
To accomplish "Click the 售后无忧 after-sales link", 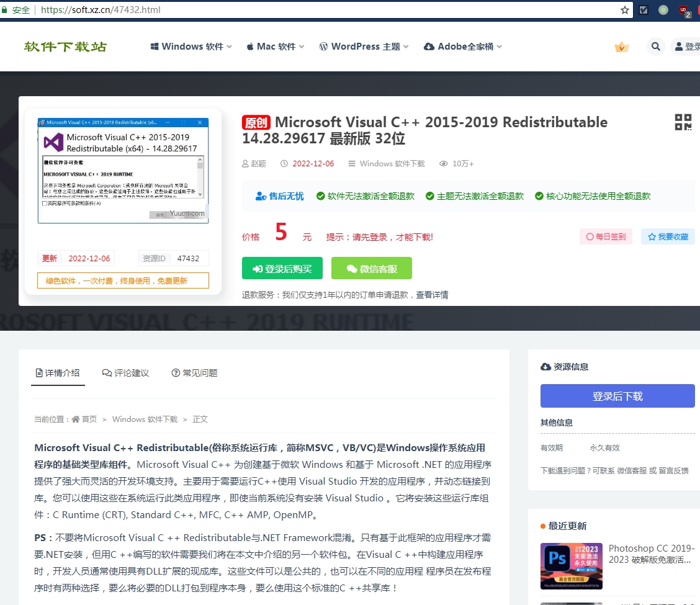I will point(279,196).
